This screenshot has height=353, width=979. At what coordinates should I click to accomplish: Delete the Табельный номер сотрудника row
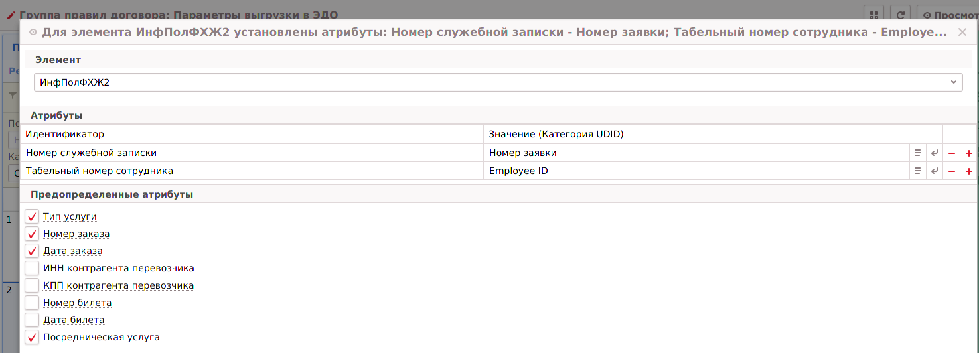pos(952,171)
